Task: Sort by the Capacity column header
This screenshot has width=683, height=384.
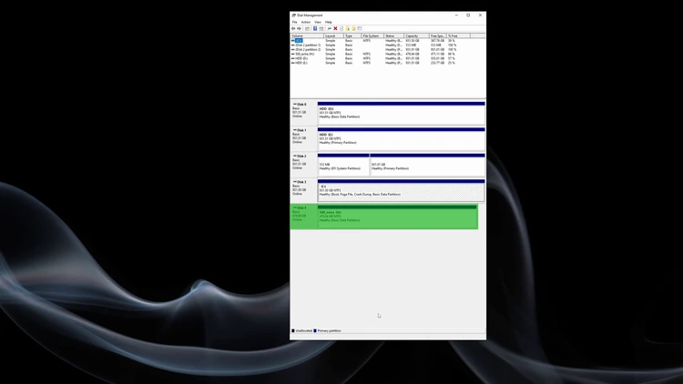Action: pyautogui.click(x=416, y=35)
